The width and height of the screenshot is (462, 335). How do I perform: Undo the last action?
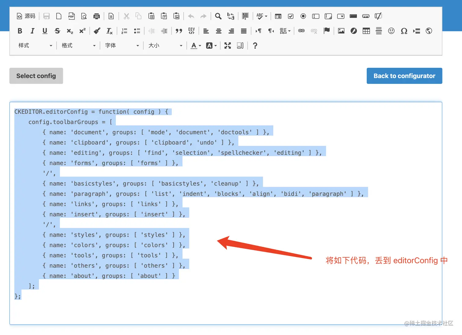click(x=191, y=16)
